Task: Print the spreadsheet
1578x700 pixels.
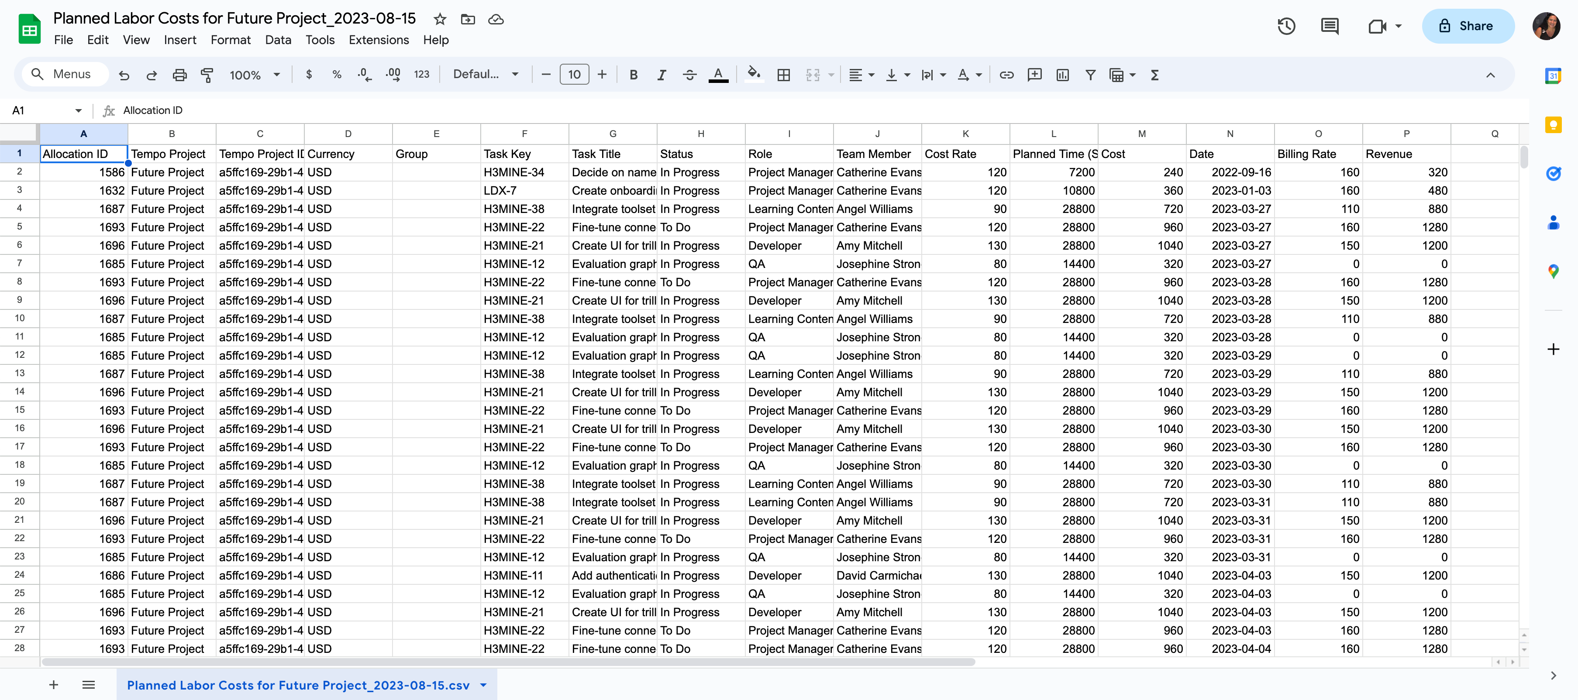Action: pyautogui.click(x=179, y=74)
